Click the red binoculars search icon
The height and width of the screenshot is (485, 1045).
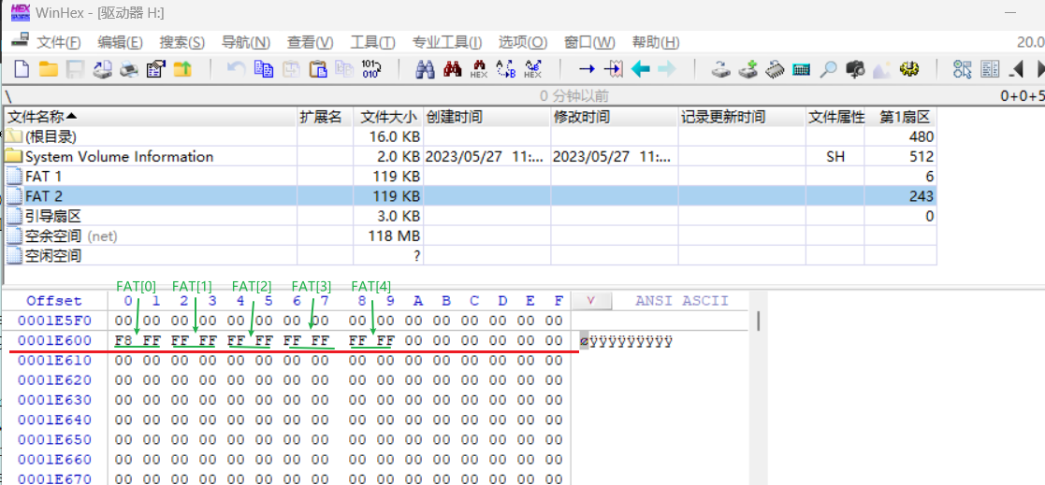coord(453,68)
